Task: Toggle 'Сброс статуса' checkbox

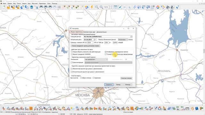Action: click(x=81, y=78)
